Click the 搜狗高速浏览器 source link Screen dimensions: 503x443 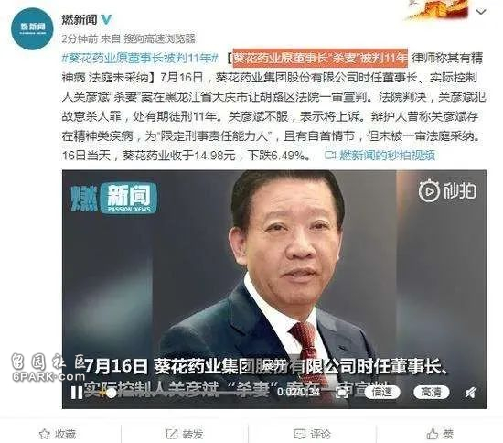[160, 38]
